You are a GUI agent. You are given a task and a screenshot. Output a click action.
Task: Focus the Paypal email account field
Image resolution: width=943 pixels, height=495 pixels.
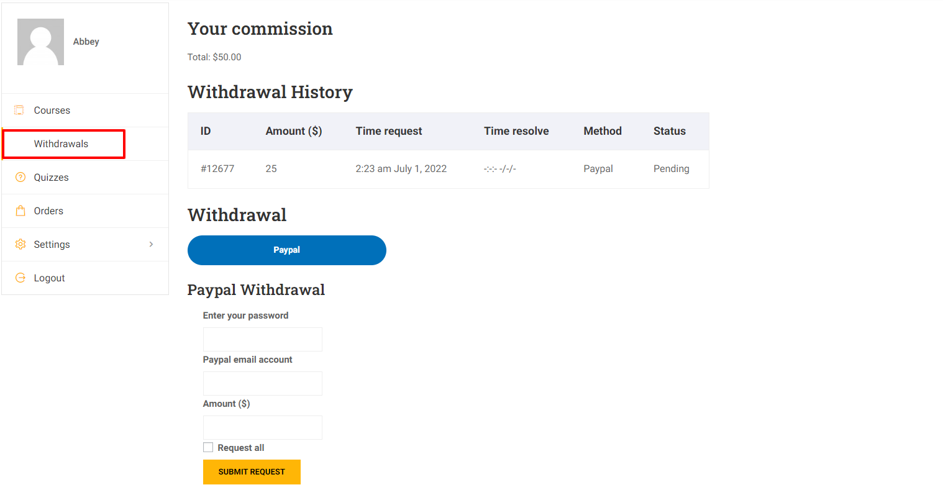pyautogui.click(x=263, y=383)
